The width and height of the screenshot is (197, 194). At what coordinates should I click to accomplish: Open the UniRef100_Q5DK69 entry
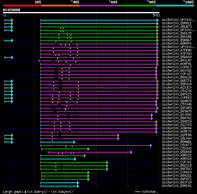(177, 57)
